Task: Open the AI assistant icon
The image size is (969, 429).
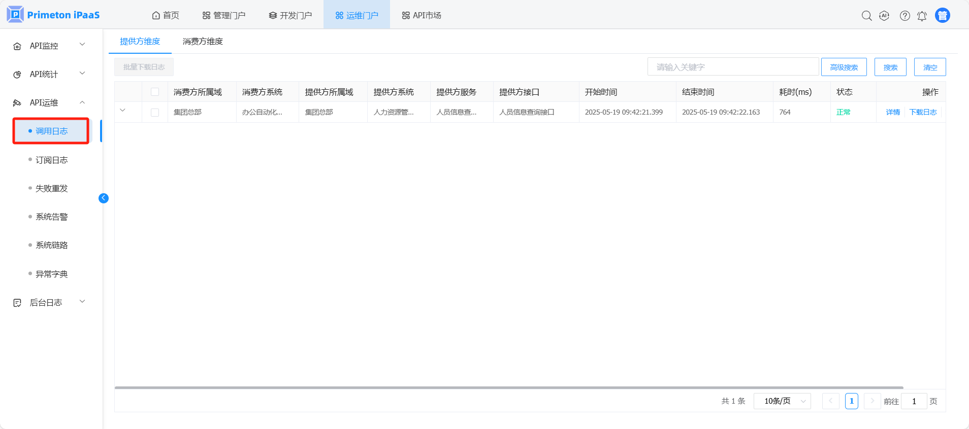Action: tap(884, 16)
